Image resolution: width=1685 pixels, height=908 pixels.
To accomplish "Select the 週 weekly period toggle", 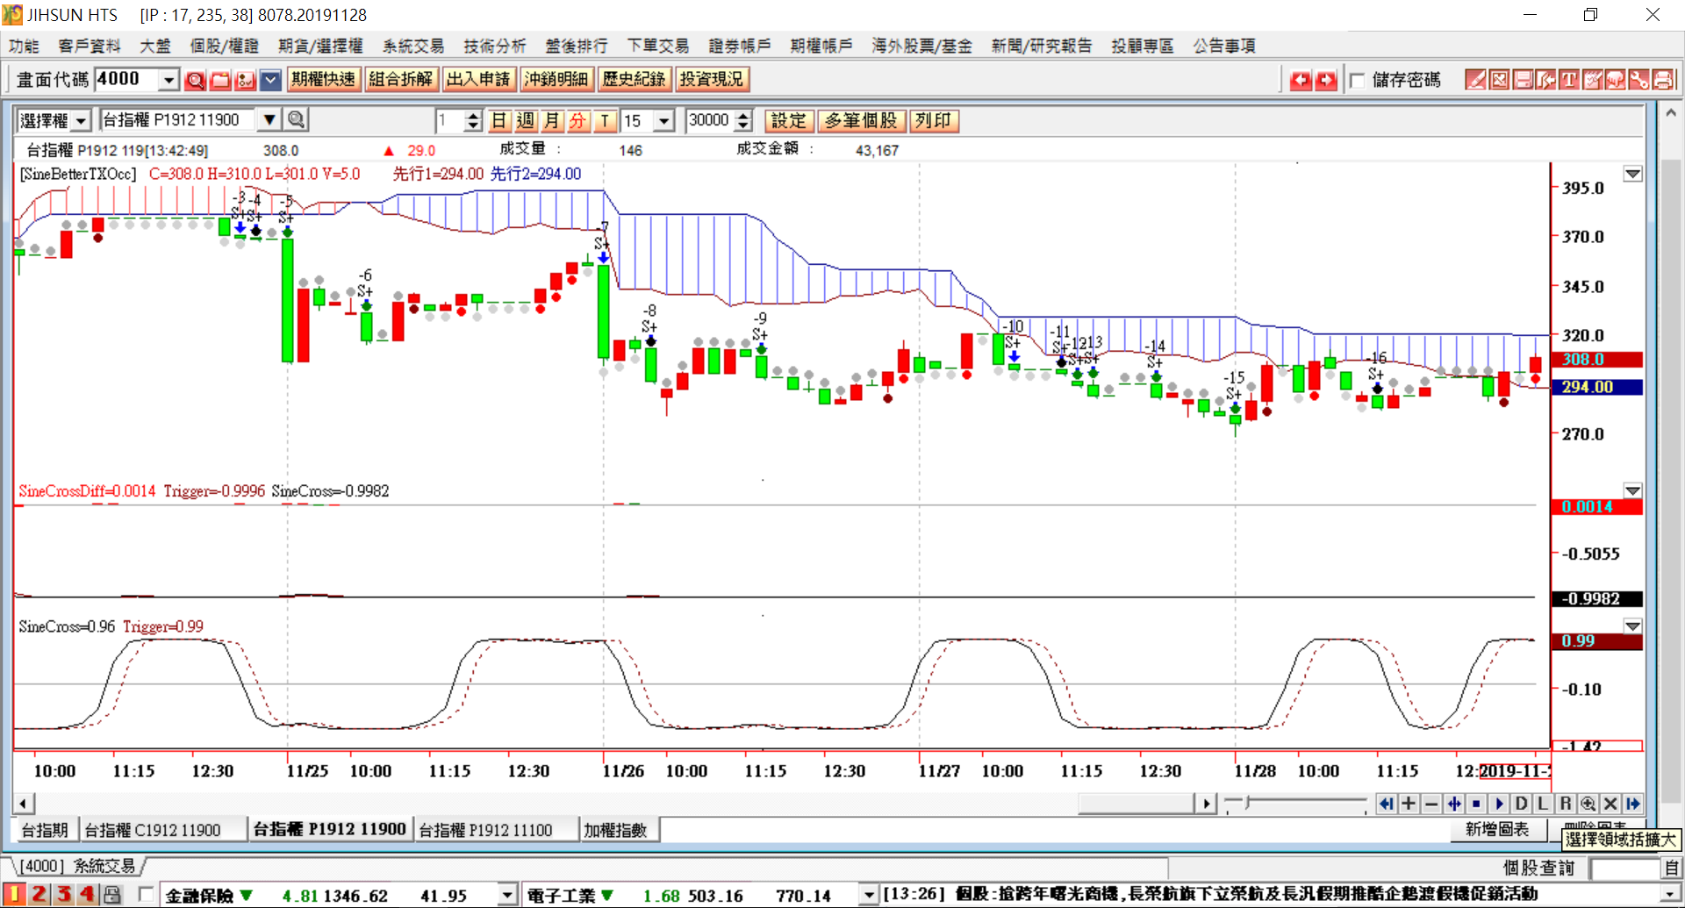I will coord(526,120).
